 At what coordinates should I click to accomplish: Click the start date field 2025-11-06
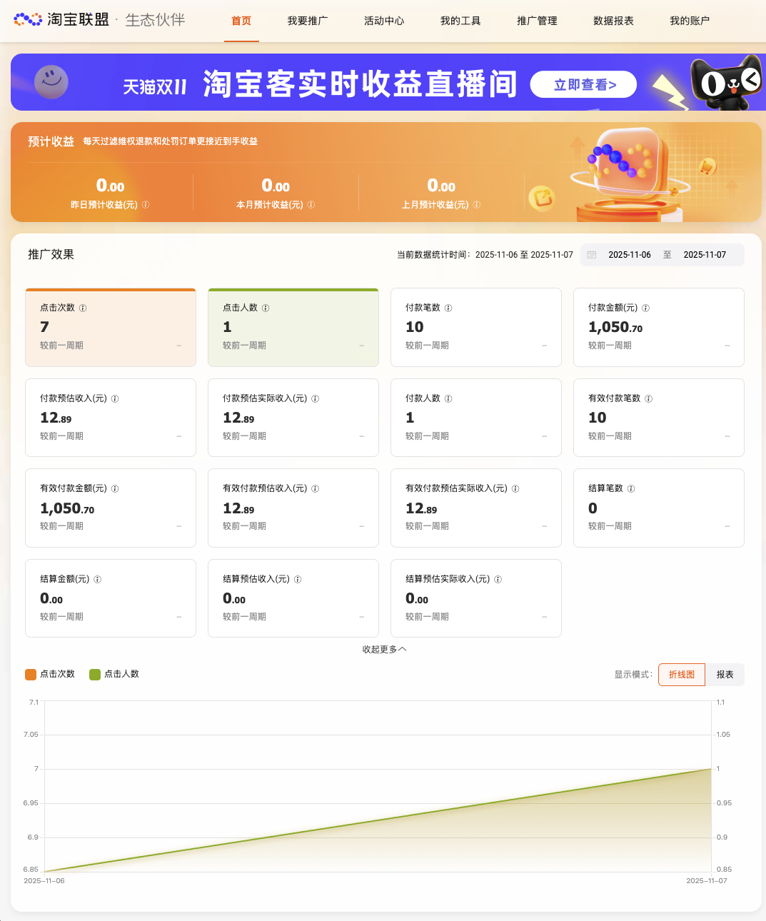629,255
